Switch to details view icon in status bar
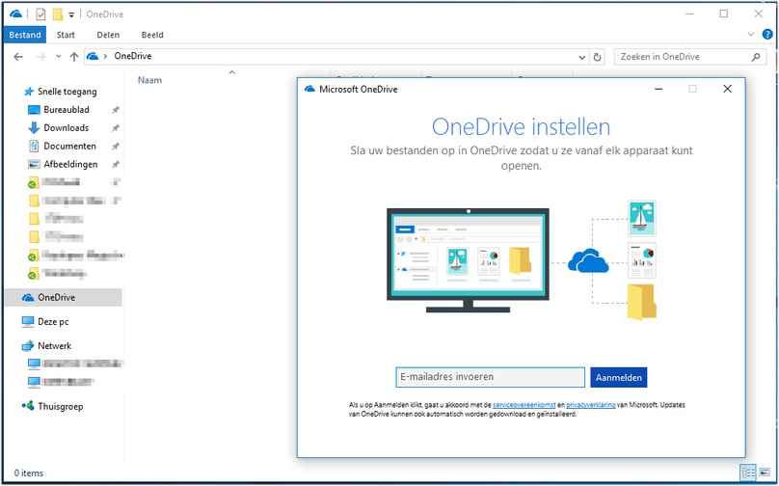Viewport: 779px width, 486px height. [x=748, y=472]
